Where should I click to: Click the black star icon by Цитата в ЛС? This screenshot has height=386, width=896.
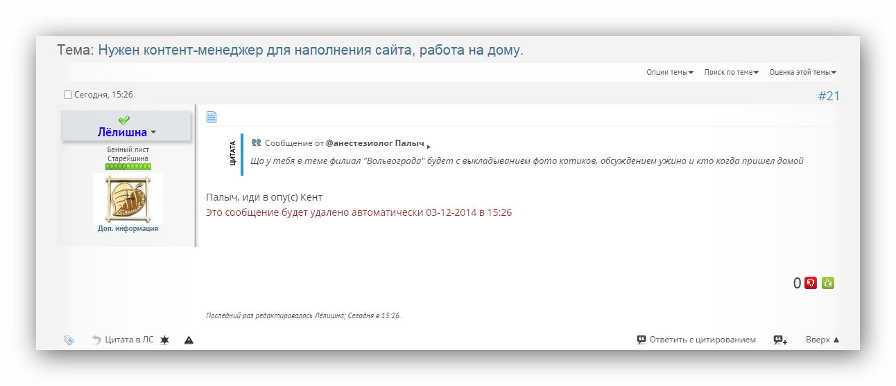click(164, 340)
